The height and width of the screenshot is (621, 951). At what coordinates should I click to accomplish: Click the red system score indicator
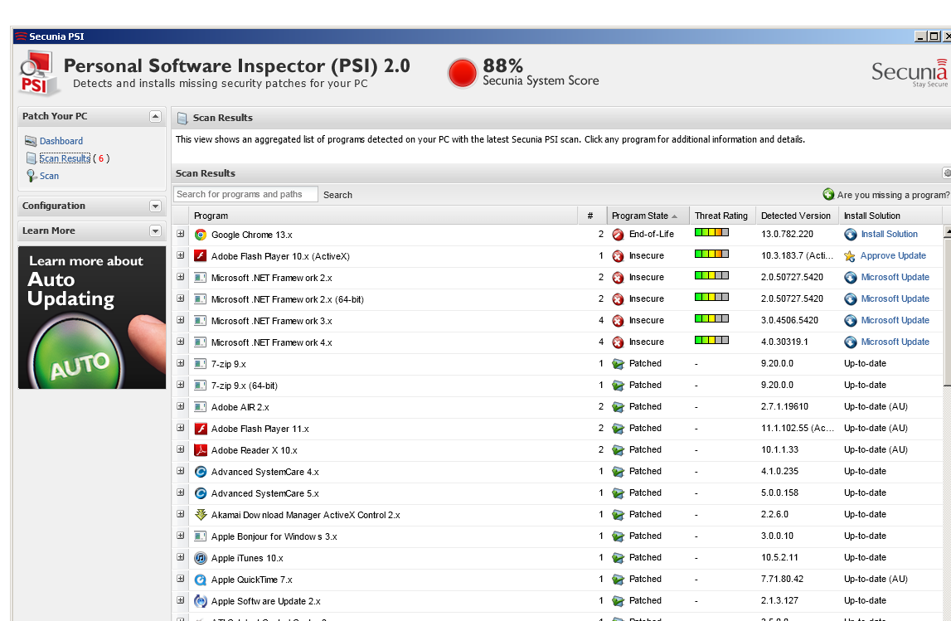tap(462, 74)
